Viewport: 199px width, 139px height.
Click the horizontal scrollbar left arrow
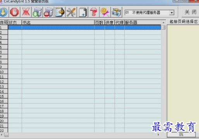point(2,135)
